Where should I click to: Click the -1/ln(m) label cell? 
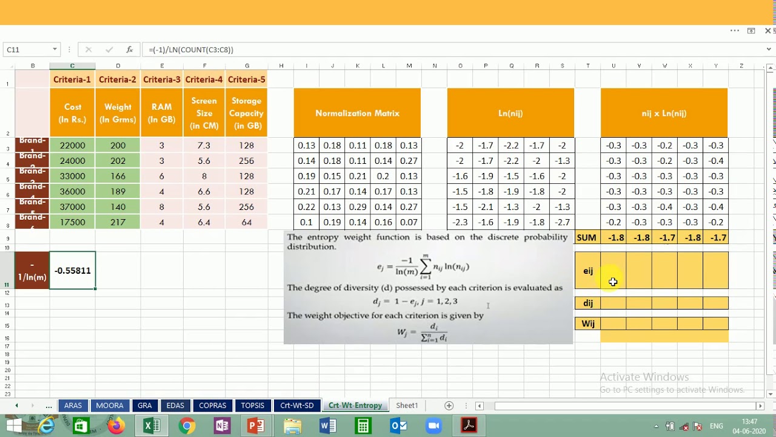[32, 271]
